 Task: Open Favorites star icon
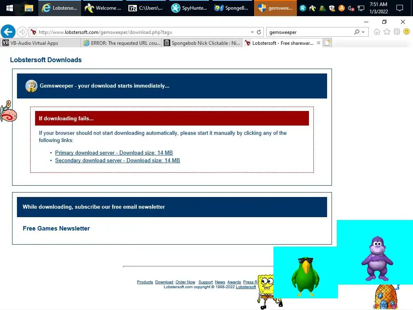click(387, 32)
